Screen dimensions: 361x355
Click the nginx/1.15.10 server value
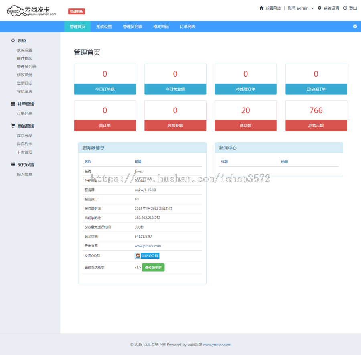pos(145,190)
